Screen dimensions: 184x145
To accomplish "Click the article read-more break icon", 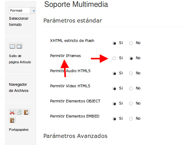I will point(19,46).
